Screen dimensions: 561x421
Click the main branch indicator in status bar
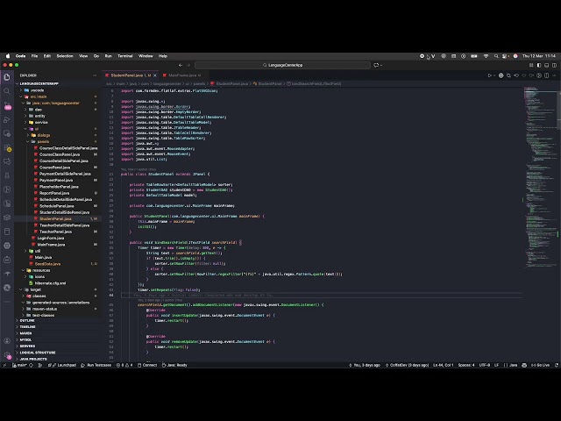tap(19, 365)
